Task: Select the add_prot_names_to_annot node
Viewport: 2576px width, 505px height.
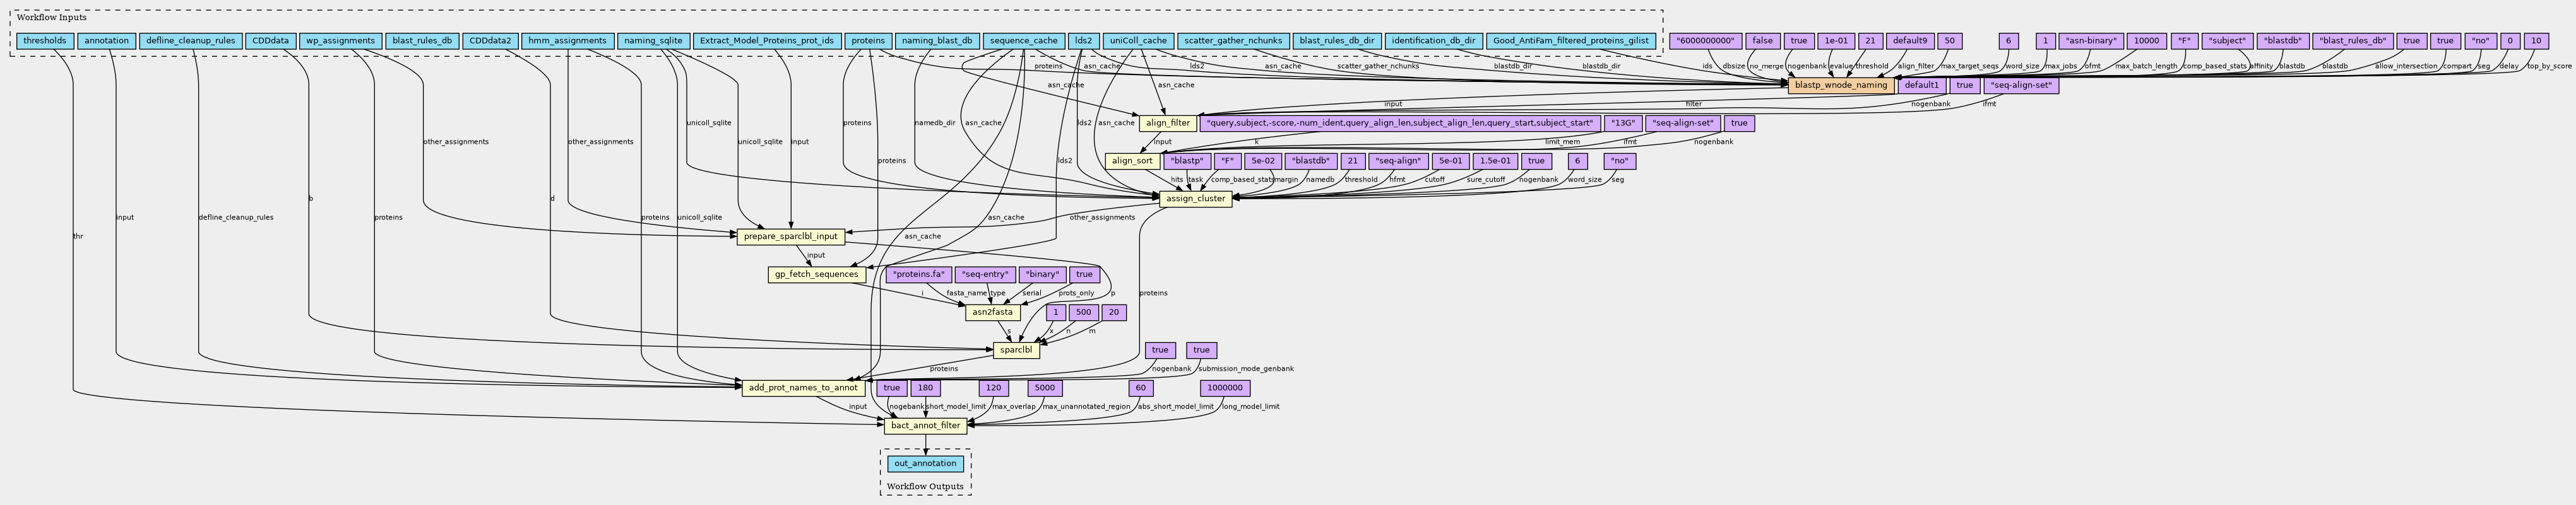Action: pyautogui.click(x=802, y=388)
